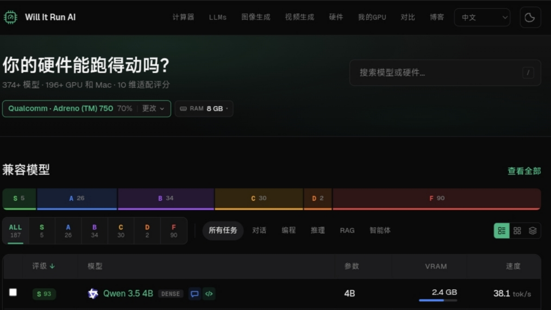Open 硬件 in the navigation
Image resolution: width=551 pixels, height=310 pixels.
coord(336,17)
